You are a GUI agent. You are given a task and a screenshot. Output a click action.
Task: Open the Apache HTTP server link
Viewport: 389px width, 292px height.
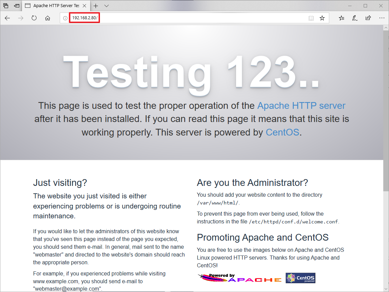(301, 106)
